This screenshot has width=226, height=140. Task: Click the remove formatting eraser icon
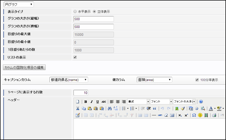pos(166,115)
